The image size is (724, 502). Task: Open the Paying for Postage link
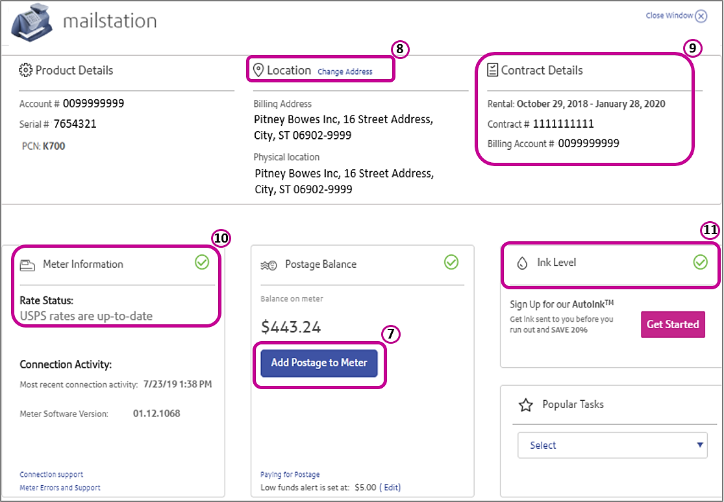pyautogui.click(x=290, y=474)
